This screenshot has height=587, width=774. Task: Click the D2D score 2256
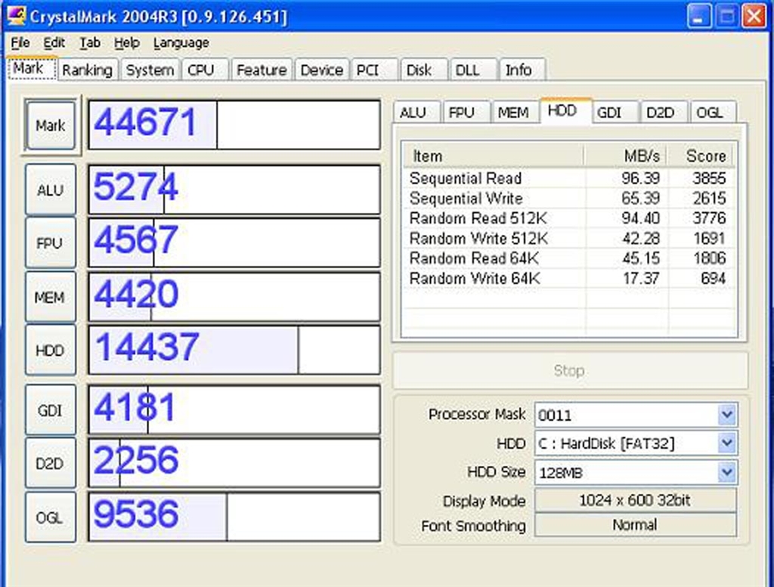[x=136, y=460]
